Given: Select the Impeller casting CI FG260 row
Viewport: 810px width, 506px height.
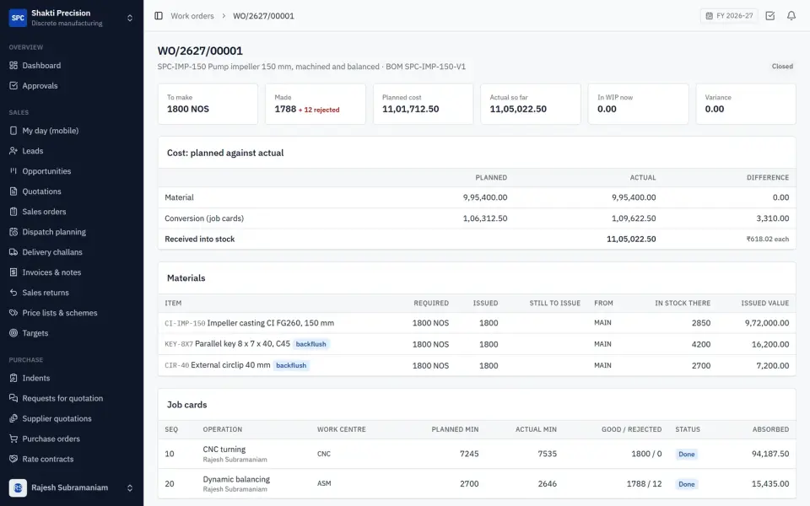Looking at the screenshot, I should pos(477,323).
